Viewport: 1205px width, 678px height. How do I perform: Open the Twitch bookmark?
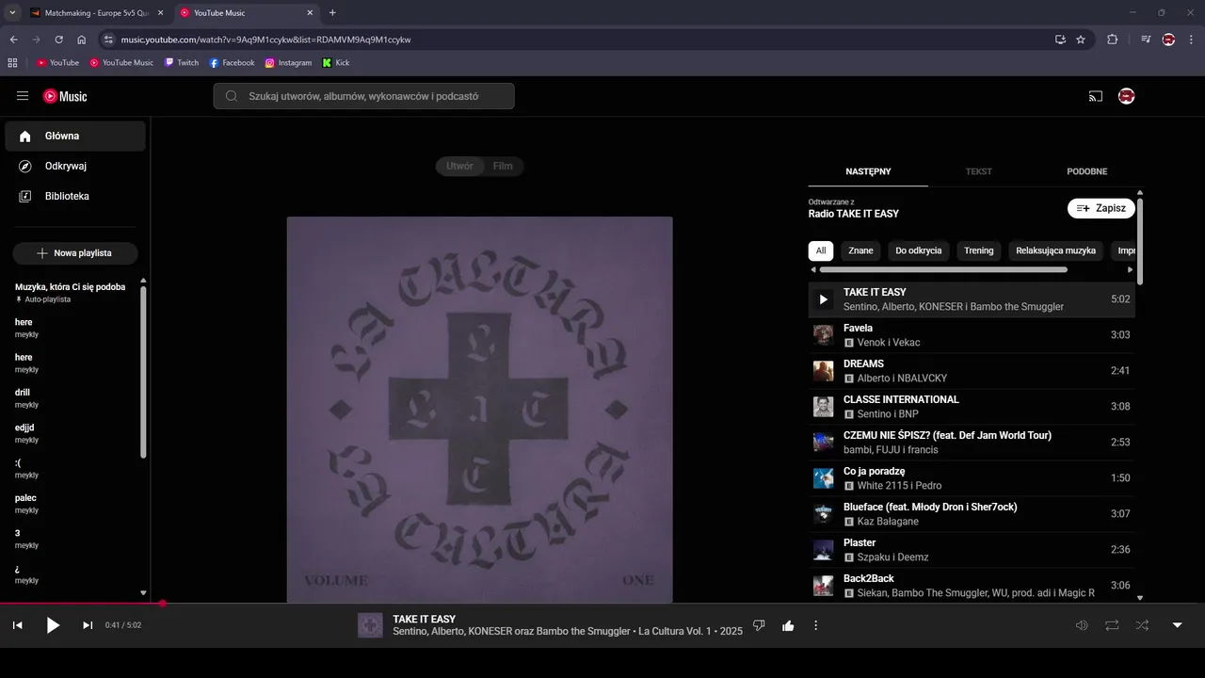181,62
